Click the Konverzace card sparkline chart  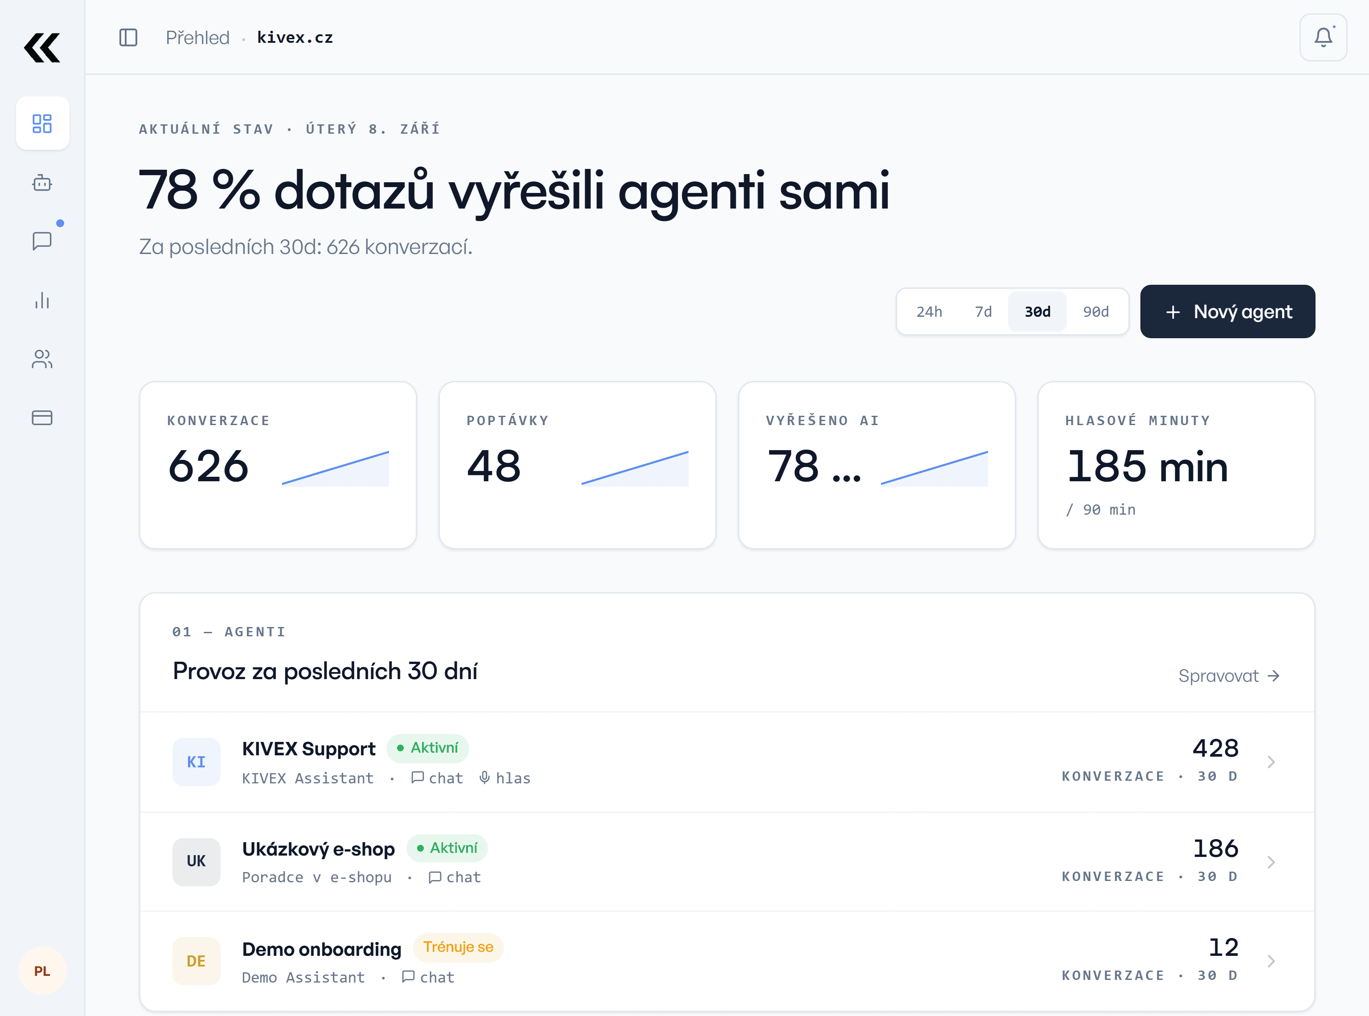[x=335, y=468]
